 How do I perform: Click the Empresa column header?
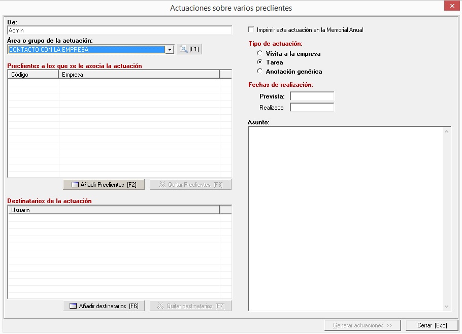pyautogui.click(x=139, y=75)
